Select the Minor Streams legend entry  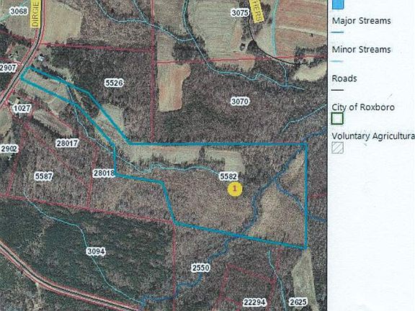[361, 50]
